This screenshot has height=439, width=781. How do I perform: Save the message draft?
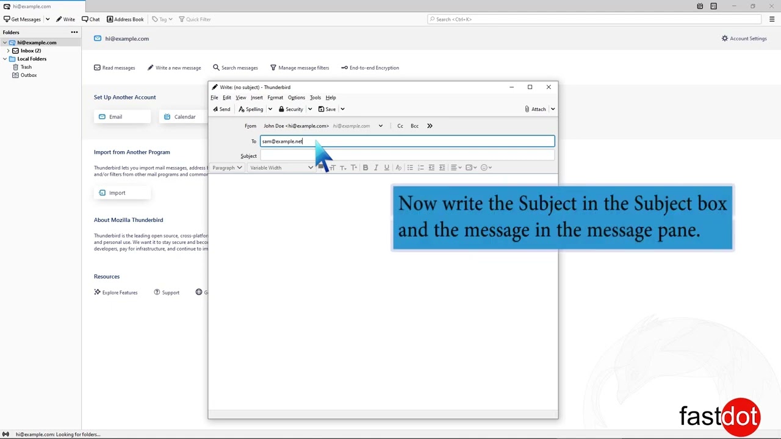pyautogui.click(x=327, y=109)
